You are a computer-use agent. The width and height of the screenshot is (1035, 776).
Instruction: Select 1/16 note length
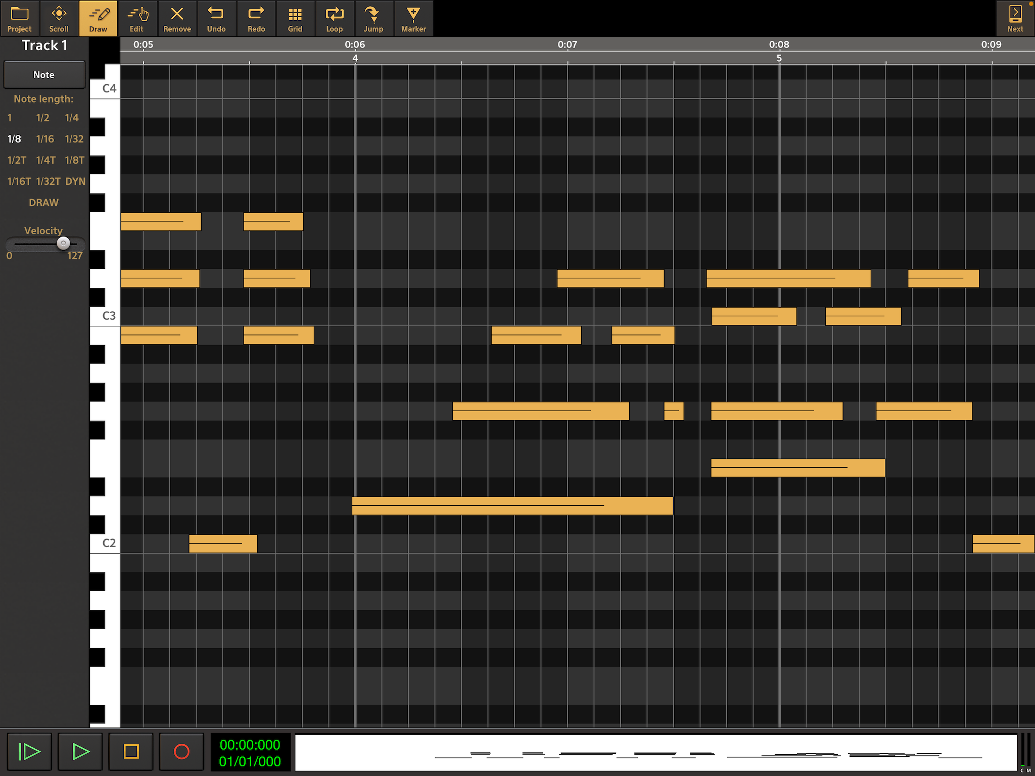click(x=44, y=139)
